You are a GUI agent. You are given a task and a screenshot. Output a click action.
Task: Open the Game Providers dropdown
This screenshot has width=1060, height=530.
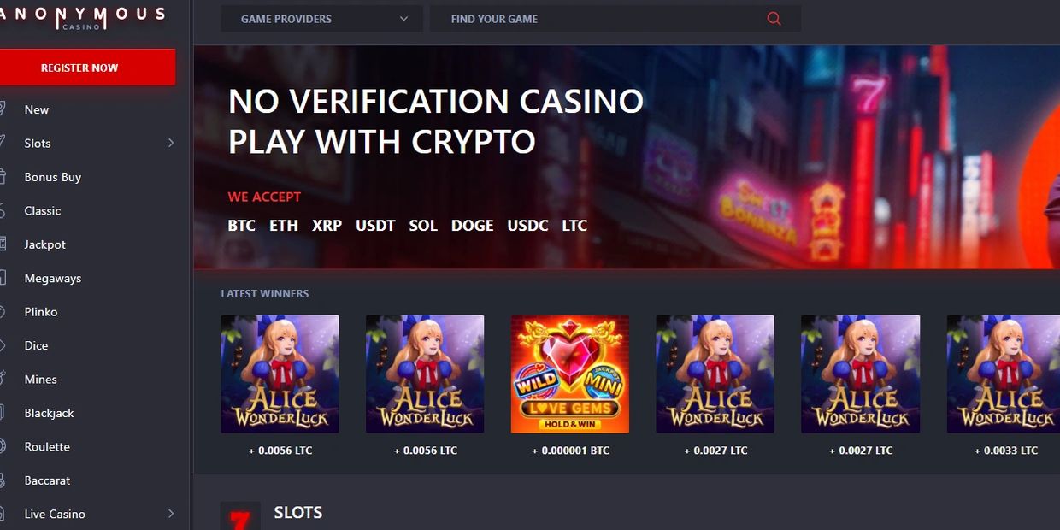point(322,19)
